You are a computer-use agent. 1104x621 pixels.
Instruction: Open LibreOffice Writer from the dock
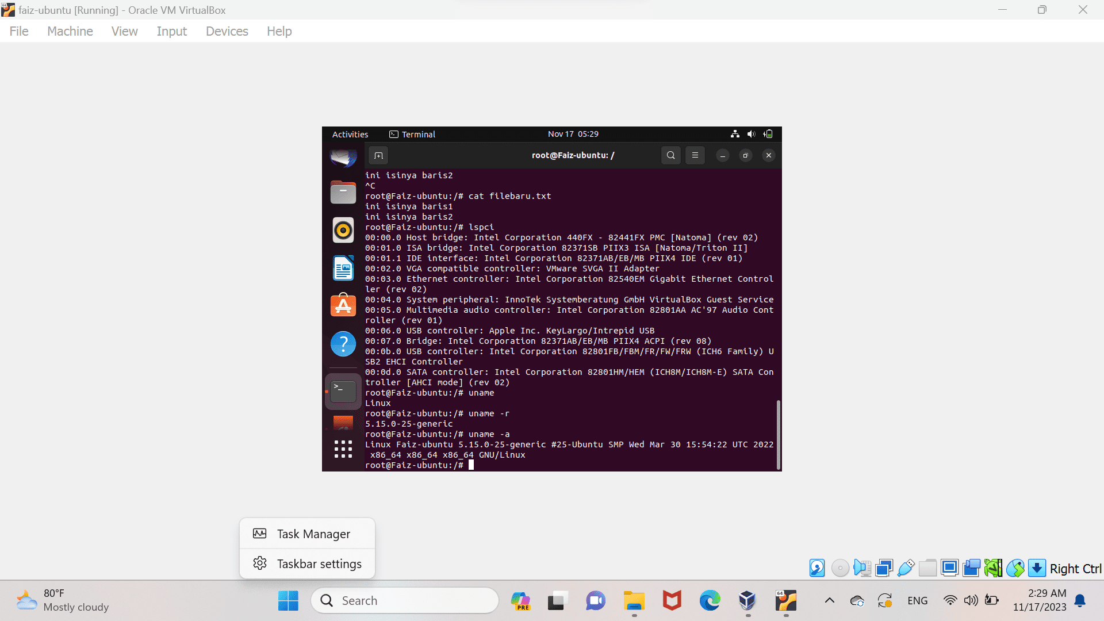(x=343, y=268)
